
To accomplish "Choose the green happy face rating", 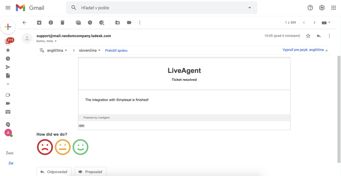I will [x=80, y=147].
